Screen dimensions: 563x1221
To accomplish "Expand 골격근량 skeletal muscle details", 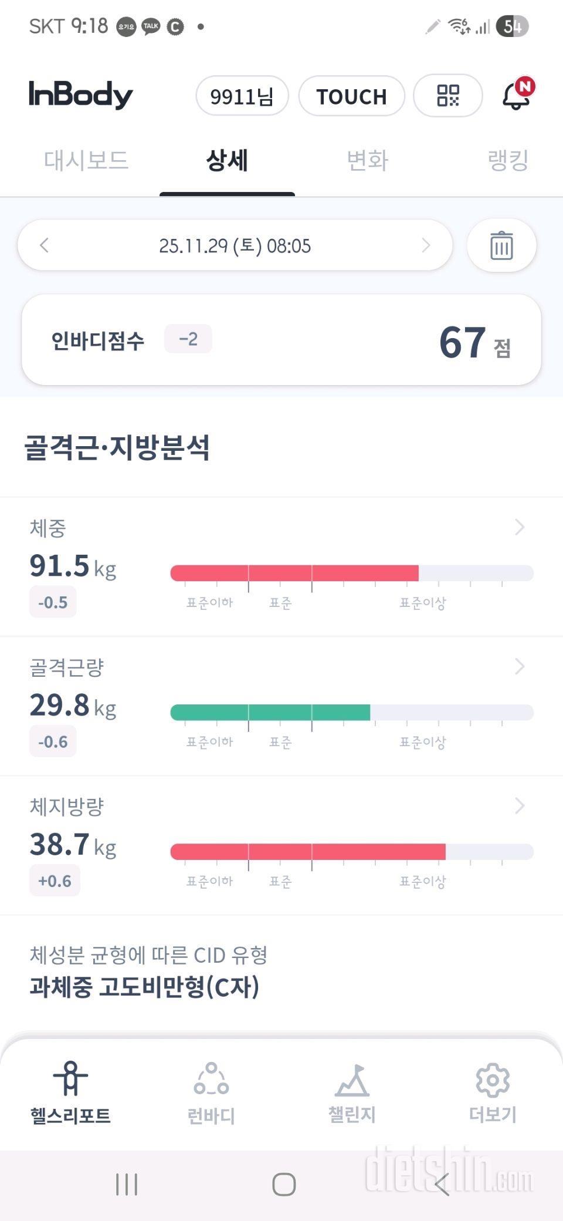I will pyautogui.click(x=519, y=666).
